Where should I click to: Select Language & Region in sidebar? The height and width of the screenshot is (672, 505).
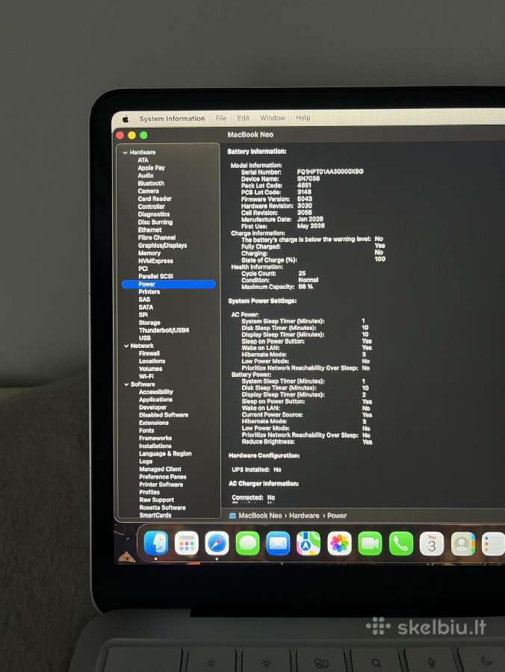(x=165, y=454)
